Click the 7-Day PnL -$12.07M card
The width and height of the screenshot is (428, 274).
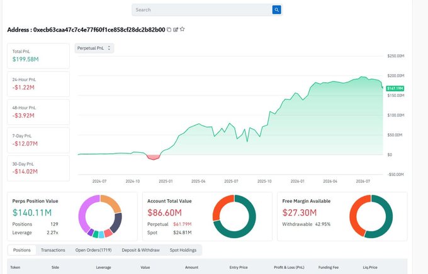pyautogui.click(x=38, y=140)
